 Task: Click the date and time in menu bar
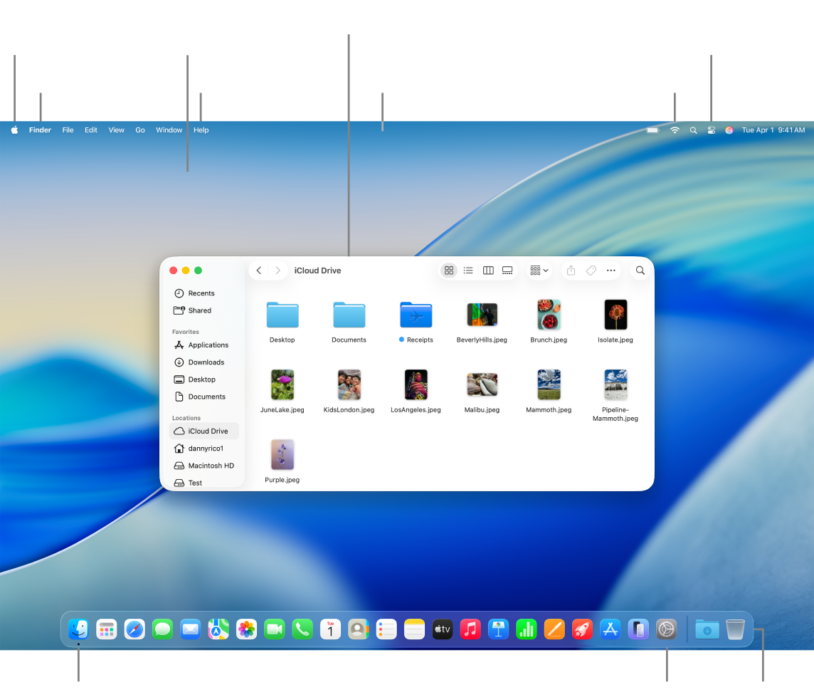point(773,130)
